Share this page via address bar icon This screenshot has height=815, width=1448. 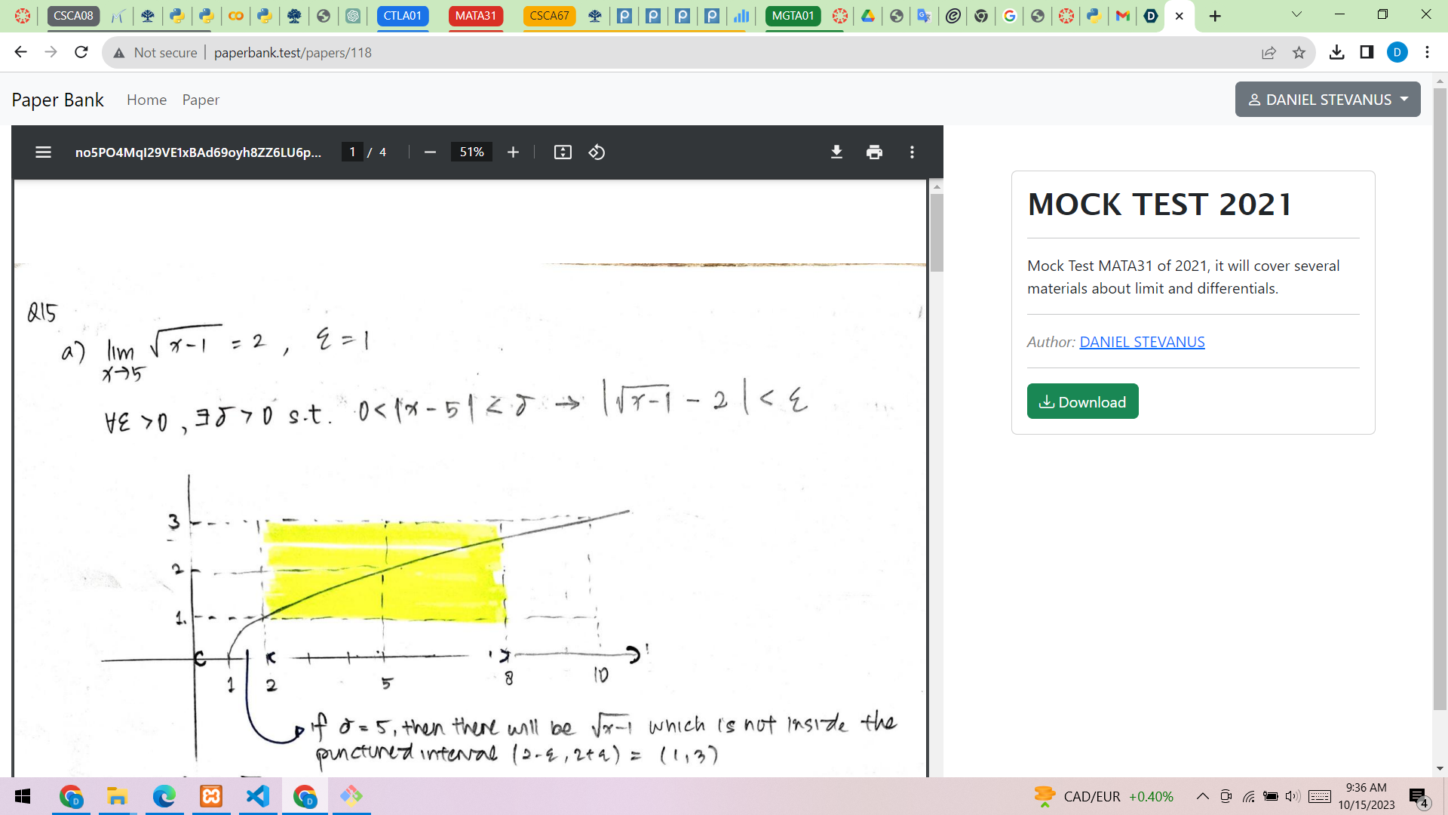point(1269,53)
